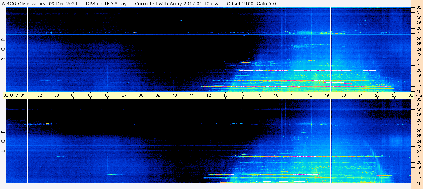Click the 27 MHz label of RCP panel
This screenshot has height=189, width=423.
[x=419, y=33]
